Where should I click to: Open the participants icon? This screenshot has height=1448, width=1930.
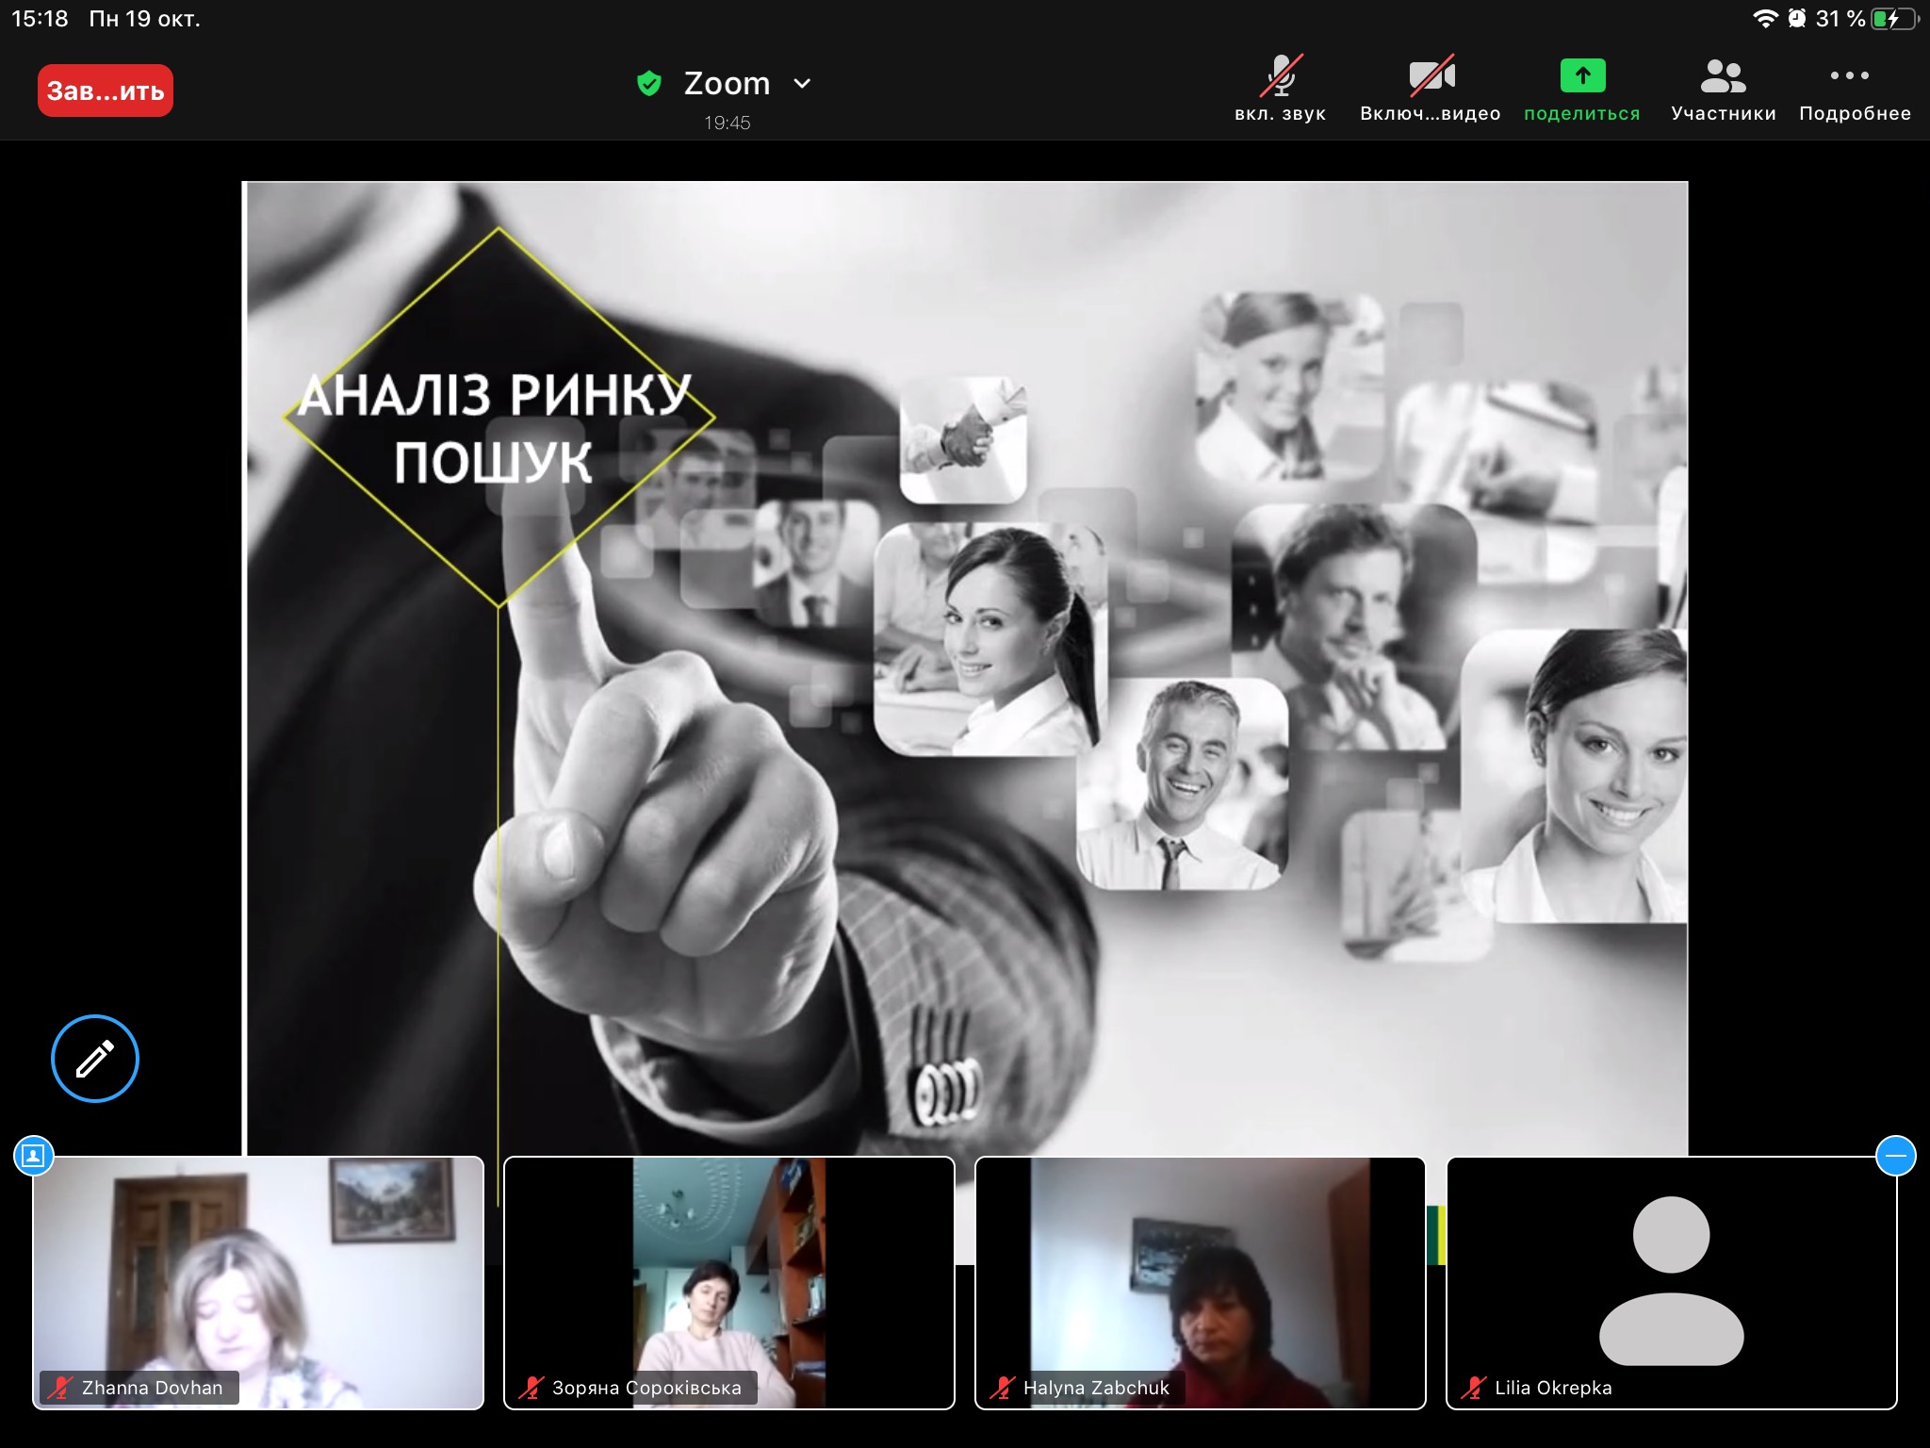[1723, 76]
